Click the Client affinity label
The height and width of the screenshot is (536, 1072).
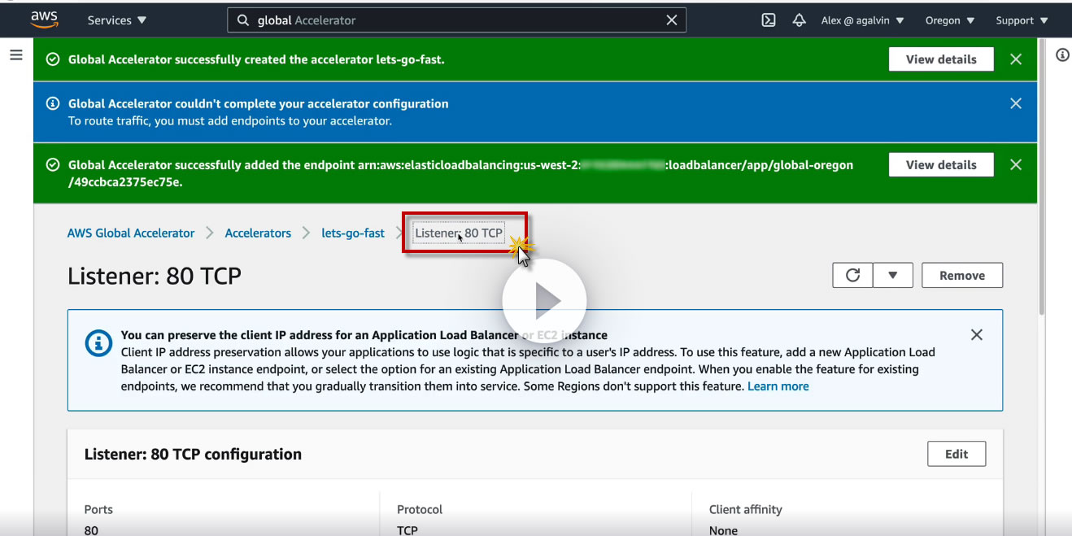745,509
